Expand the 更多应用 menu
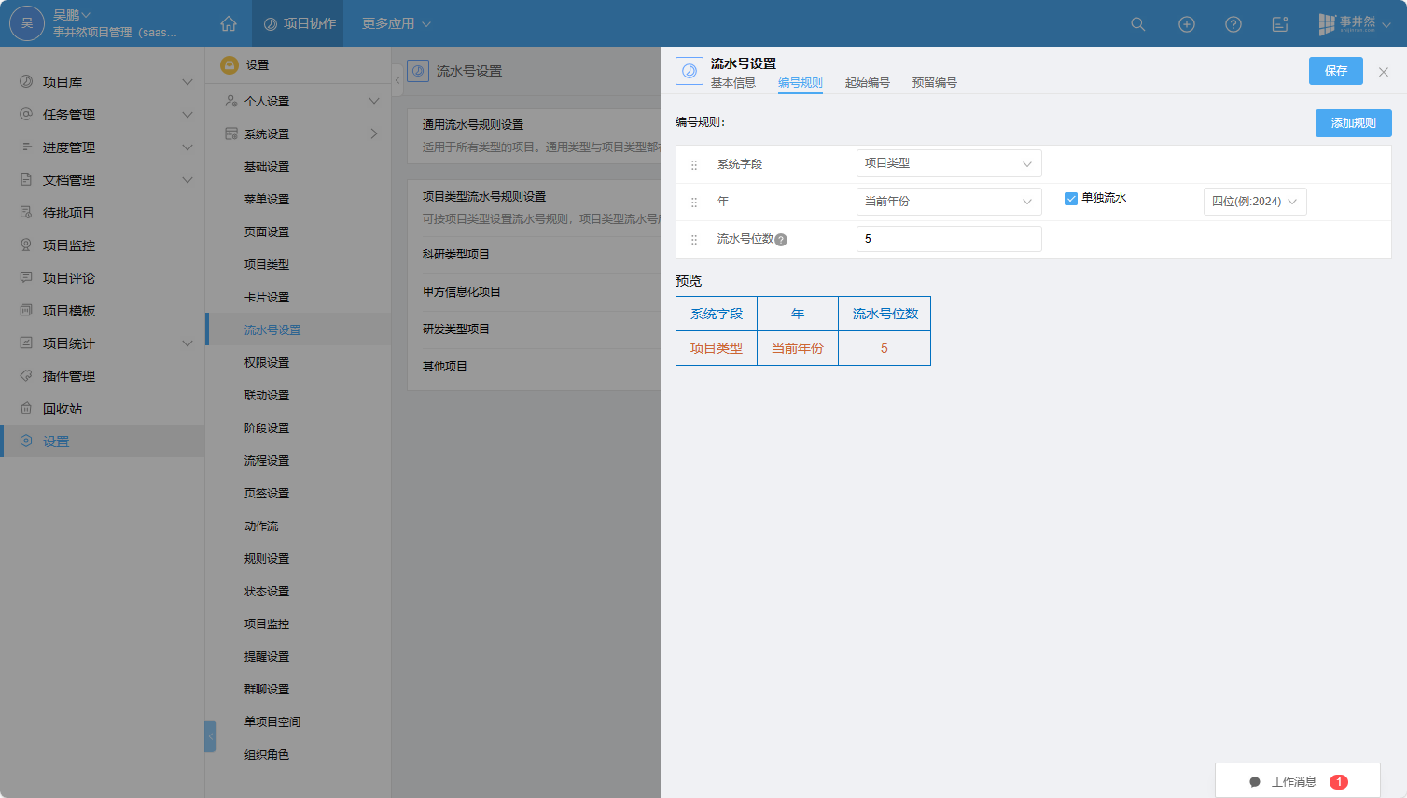The width and height of the screenshot is (1407, 798). (x=397, y=23)
